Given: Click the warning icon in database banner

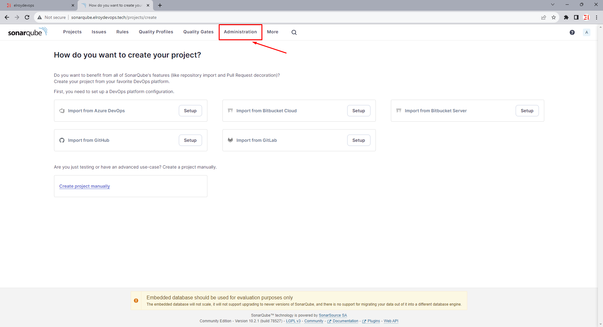Looking at the screenshot, I should 136,301.
